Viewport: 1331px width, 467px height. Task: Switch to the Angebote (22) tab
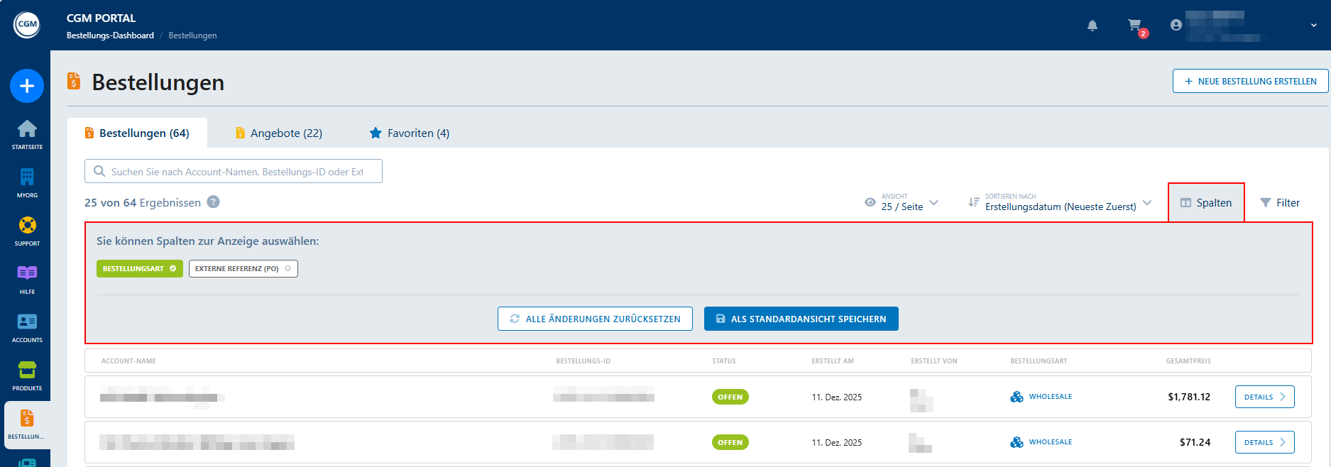point(279,133)
